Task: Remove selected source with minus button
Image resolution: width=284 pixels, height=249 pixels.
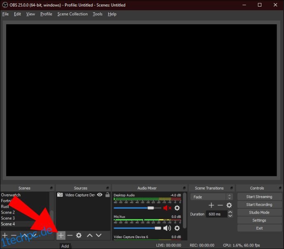Action: (70, 235)
